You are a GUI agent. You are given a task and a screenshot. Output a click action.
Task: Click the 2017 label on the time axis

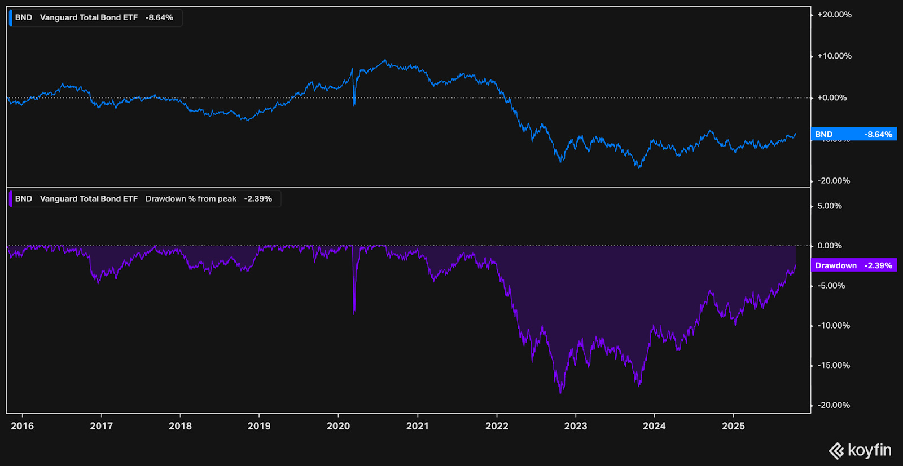(102, 426)
